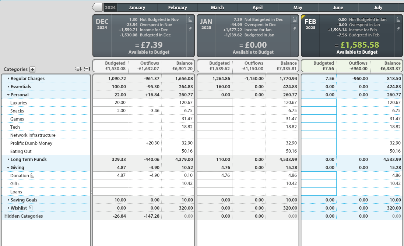Click the Snacks 2.00 budgeted cell in December
404x246 pixels.
click(110, 110)
